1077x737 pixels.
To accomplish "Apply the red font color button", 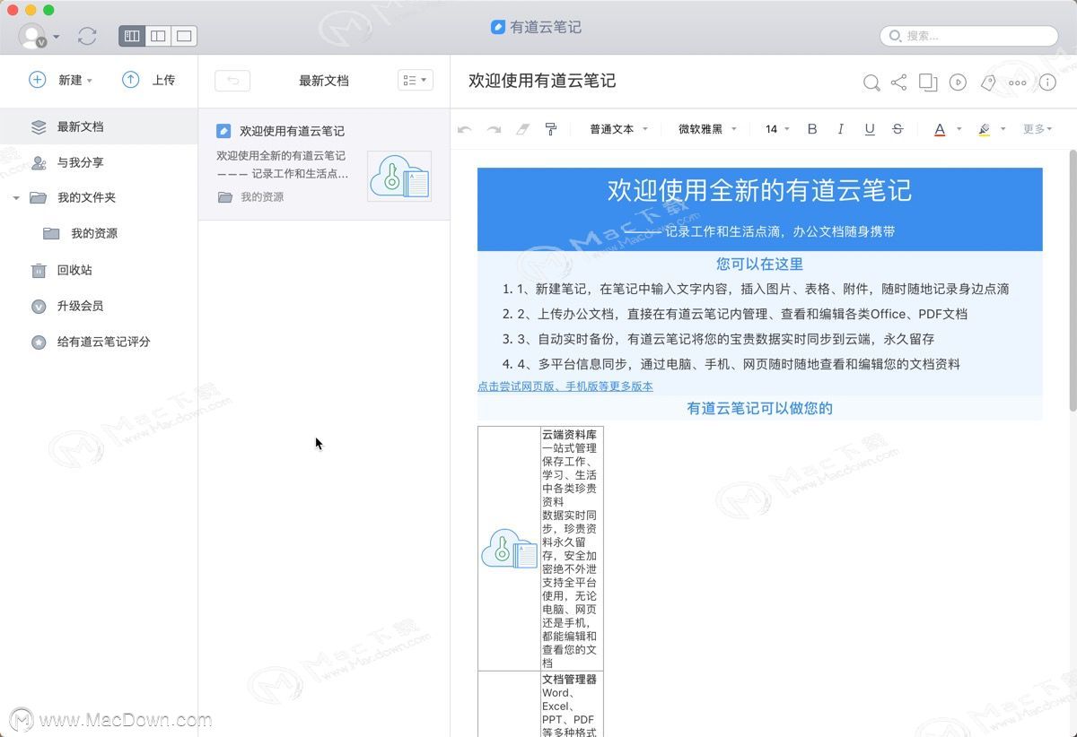I will 940,129.
